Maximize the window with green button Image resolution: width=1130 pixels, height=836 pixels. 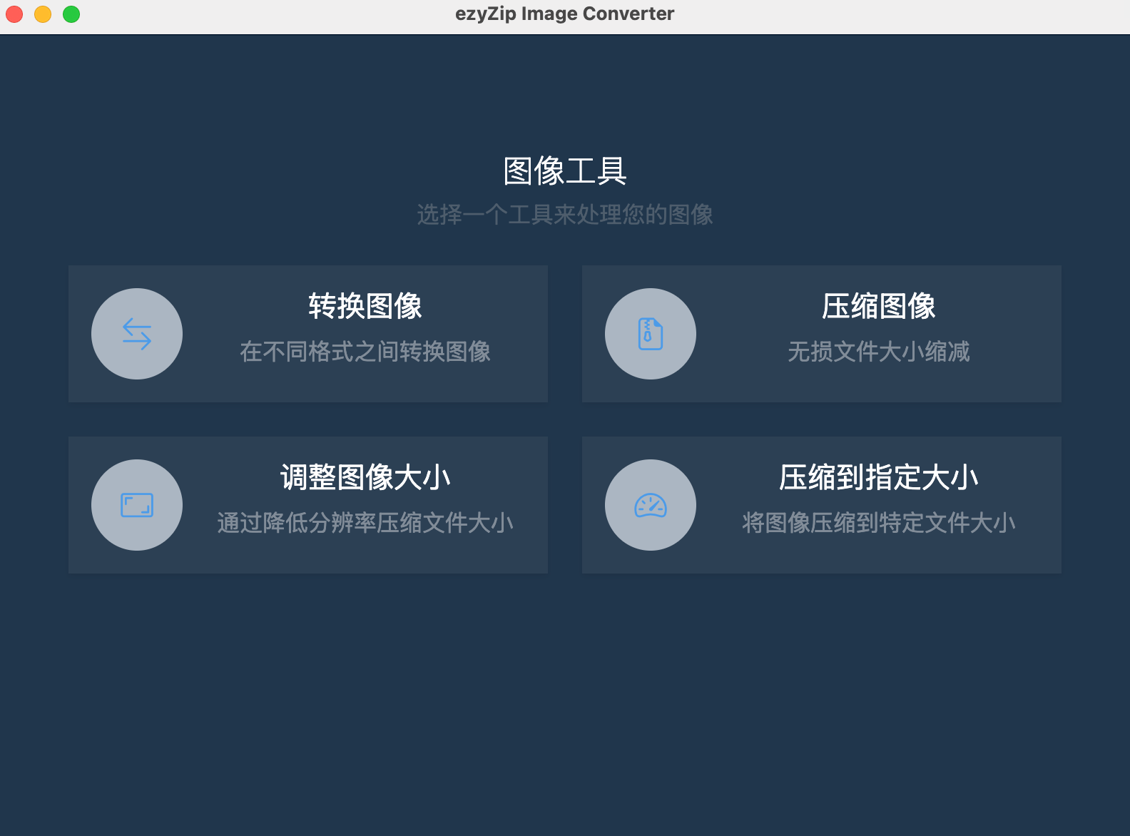[71, 14]
